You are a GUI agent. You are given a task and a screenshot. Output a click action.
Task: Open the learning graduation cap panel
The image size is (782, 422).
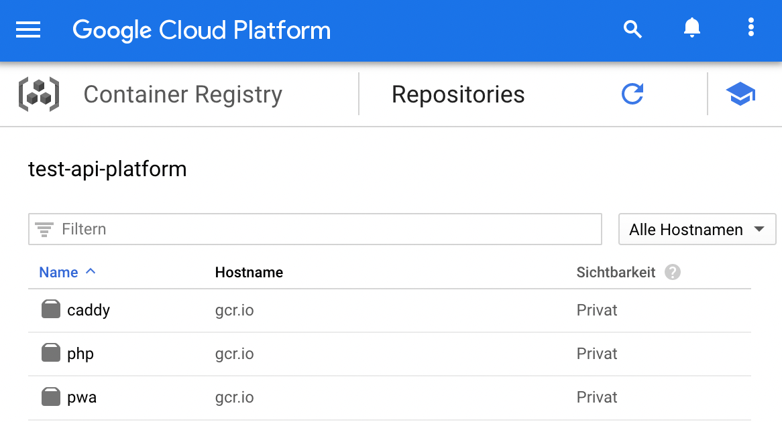tap(740, 94)
